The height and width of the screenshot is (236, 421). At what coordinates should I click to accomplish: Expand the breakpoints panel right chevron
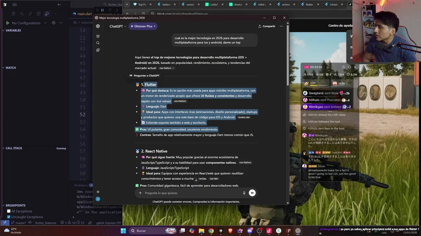pyautogui.click(x=73, y=217)
